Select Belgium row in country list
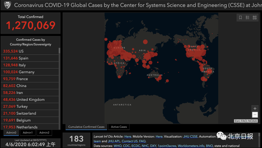262x148 pixels. click(x=30, y=120)
